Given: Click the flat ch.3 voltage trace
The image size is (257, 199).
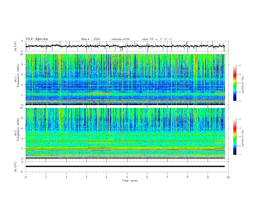Looking at the screenshot, I should tap(125, 166).
